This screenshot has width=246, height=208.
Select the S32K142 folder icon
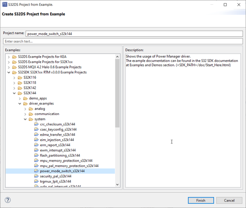pyautogui.click(x=20, y=88)
